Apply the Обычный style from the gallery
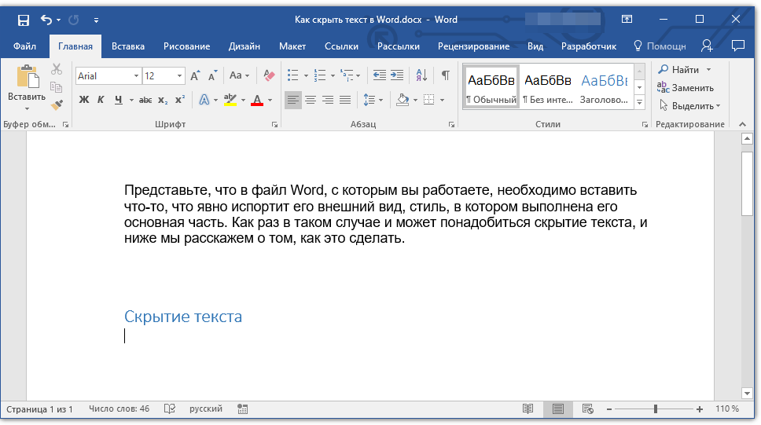The width and height of the screenshot is (761, 425). tap(491, 87)
